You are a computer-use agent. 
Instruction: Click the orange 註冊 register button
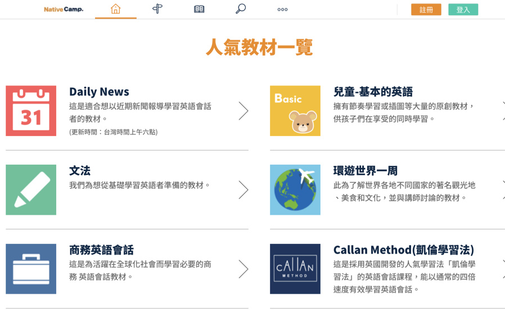pyautogui.click(x=426, y=10)
